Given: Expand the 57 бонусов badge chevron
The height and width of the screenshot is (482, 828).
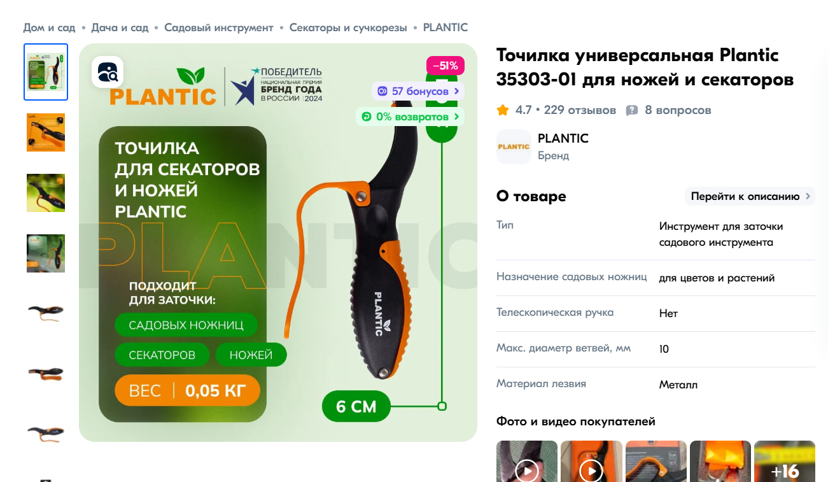Looking at the screenshot, I should coord(456,91).
